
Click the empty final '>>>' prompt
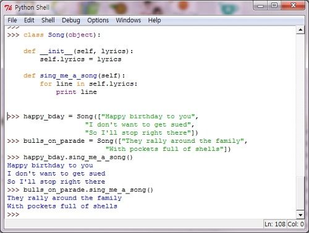click(13, 214)
